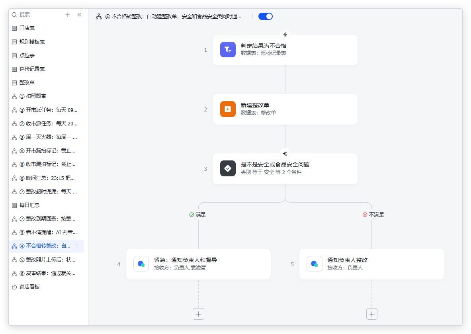Add a step under the 满足 branch
This screenshot has width=471, height=334.
(x=198, y=314)
